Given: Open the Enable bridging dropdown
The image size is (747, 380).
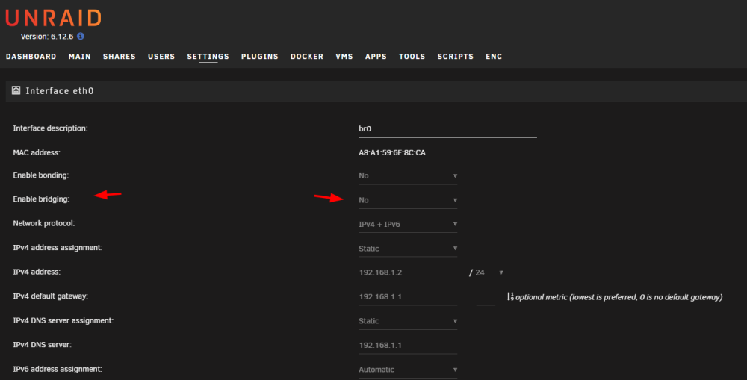Looking at the screenshot, I should (408, 200).
